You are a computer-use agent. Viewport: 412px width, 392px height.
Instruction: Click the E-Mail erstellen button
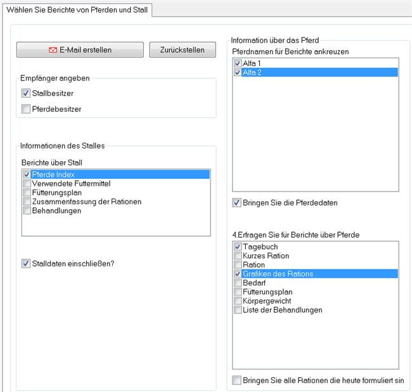(x=80, y=49)
